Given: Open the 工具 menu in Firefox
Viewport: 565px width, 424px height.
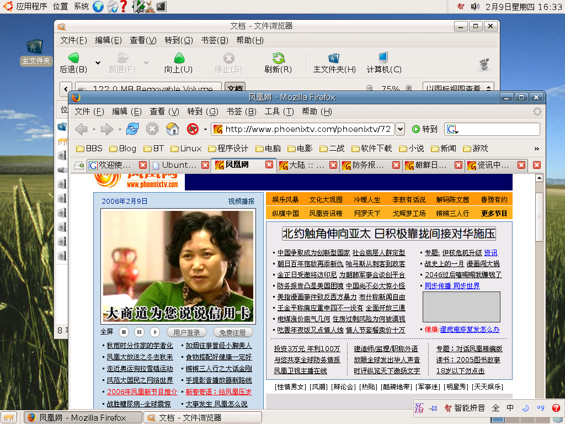Looking at the screenshot, I should [279, 112].
